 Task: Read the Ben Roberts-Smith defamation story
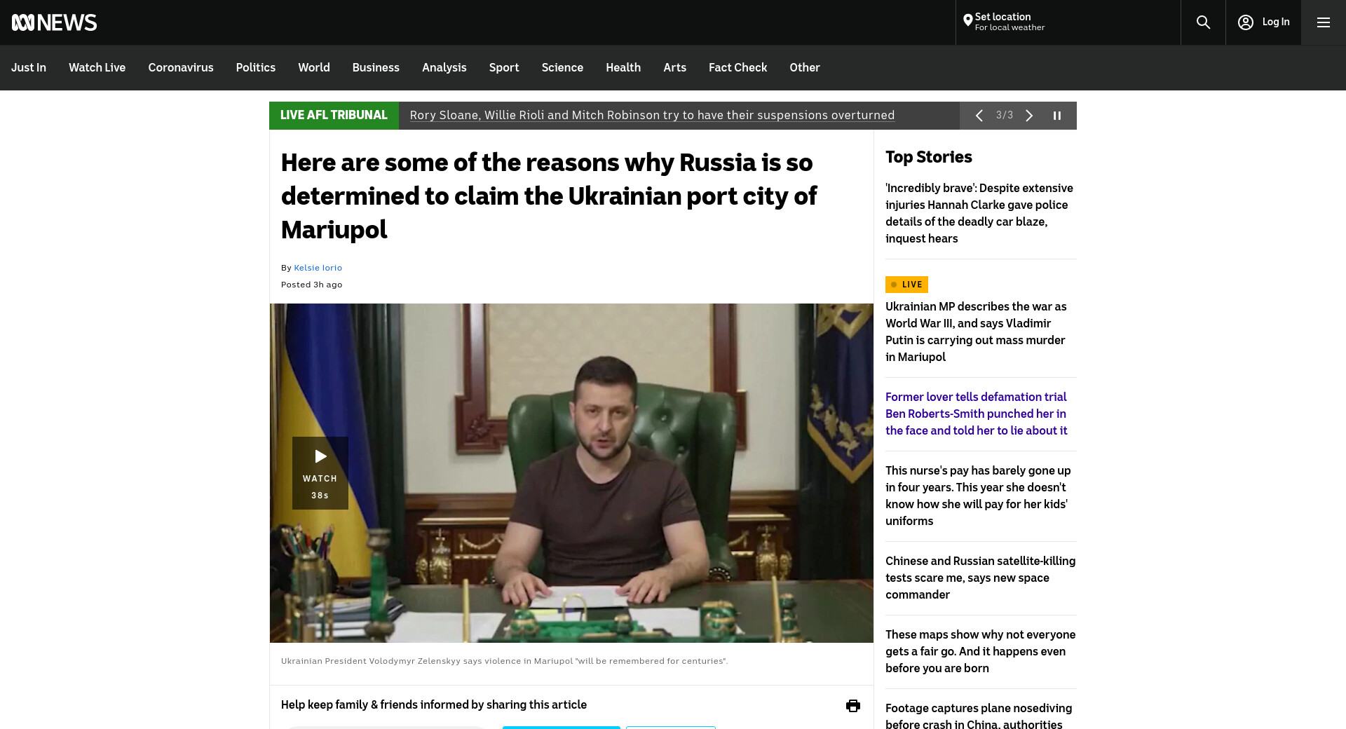coord(976,414)
